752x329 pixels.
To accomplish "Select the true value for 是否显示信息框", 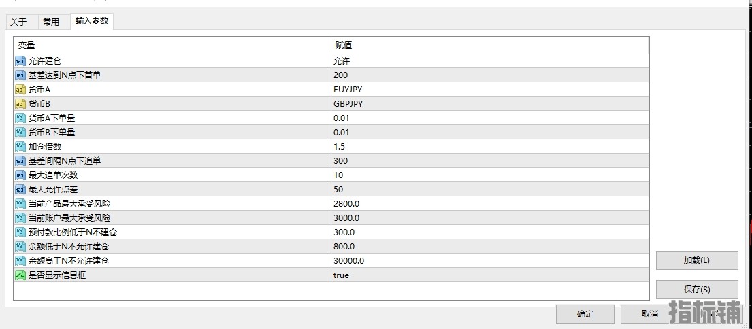I will (490, 275).
